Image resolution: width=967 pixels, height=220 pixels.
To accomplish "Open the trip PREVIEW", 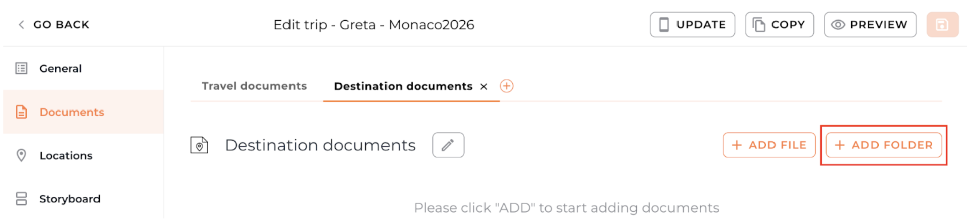I will (870, 25).
